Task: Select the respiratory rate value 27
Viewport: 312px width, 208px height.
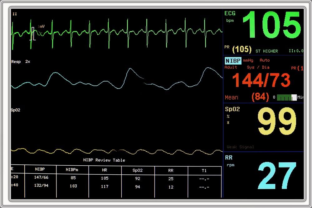Action: (277, 176)
